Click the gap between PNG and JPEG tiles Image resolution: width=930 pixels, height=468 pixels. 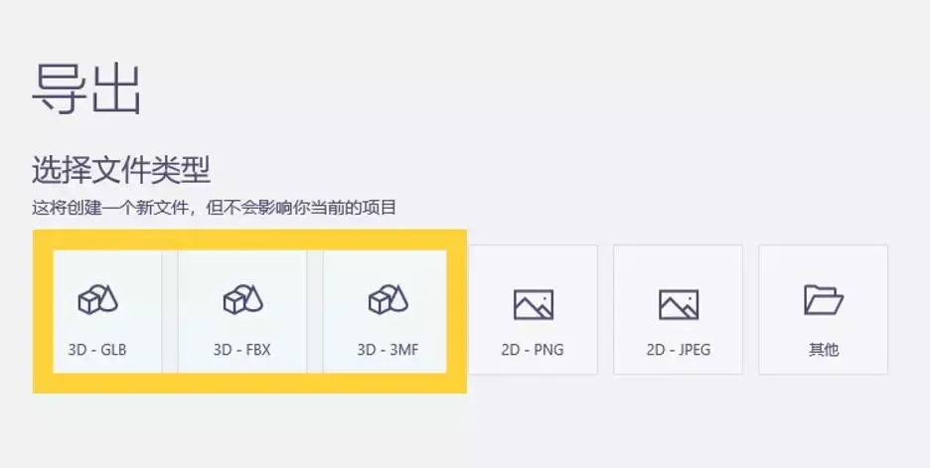coord(605,310)
